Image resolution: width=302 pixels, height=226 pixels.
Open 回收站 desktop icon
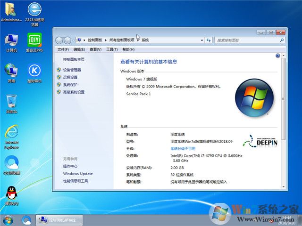coord(11,104)
